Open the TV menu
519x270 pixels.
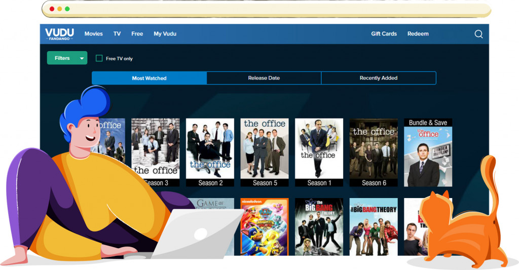pyautogui.click(x=117, y=34)
